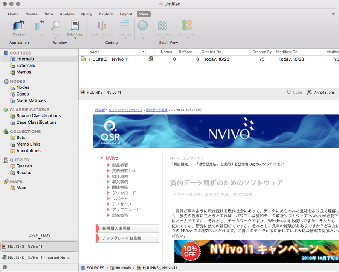
Task: Switch to the Data ribbon tab
Action: pos(49,14)
